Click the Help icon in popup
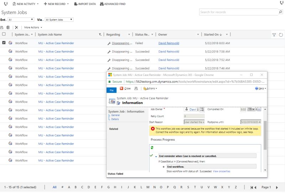 pyautogui.click(x=256, y=89)
